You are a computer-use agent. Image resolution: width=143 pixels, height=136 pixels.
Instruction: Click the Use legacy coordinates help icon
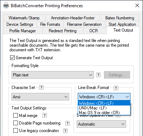coord(65,131)
